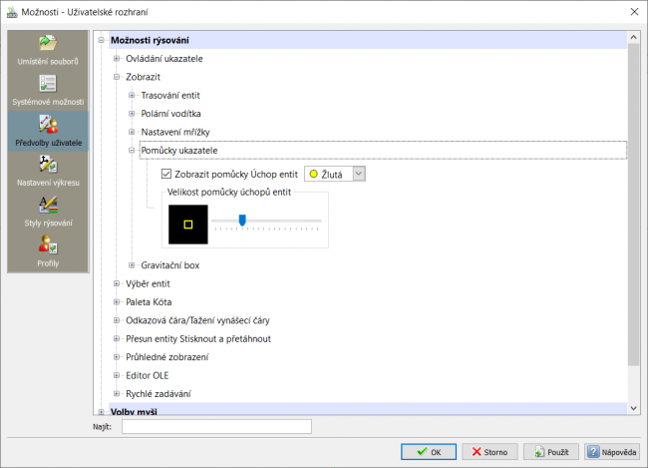Viewport: 648px width, 468px height.
Task: Collapse the Pomůcky ukazatele node
Action: coord(132,151)
